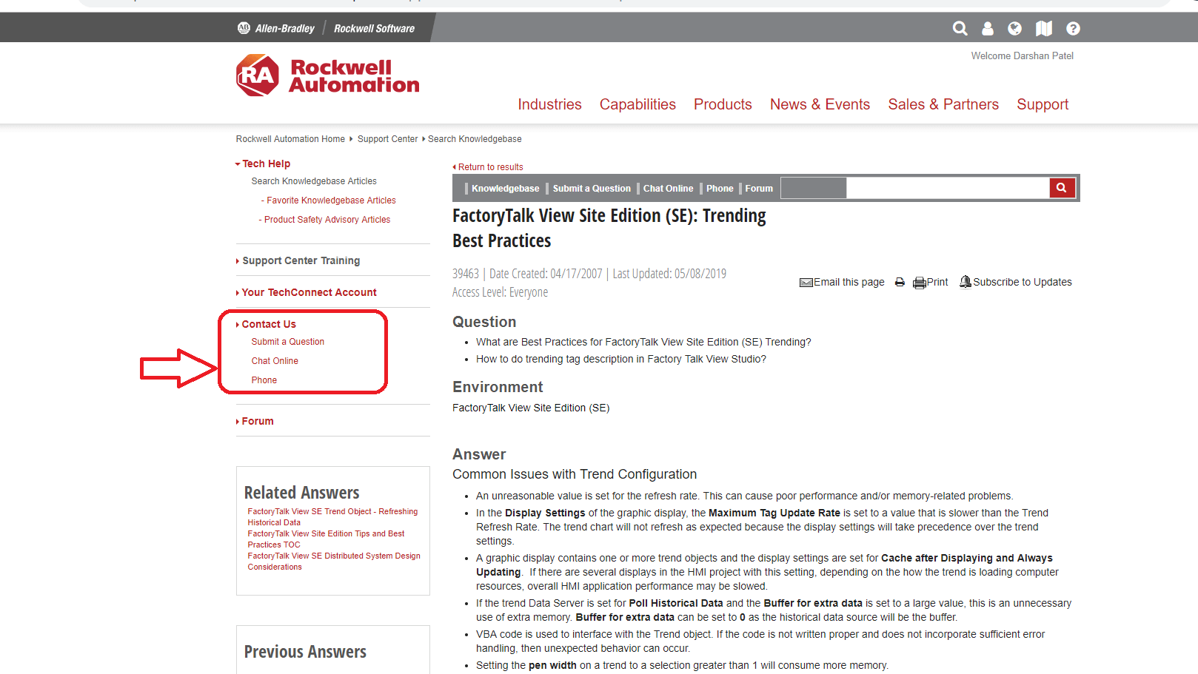Open Chat Online under Contact Us
Image resolution: width=1198 pixels, height=674 pixels.
[275, 361]
